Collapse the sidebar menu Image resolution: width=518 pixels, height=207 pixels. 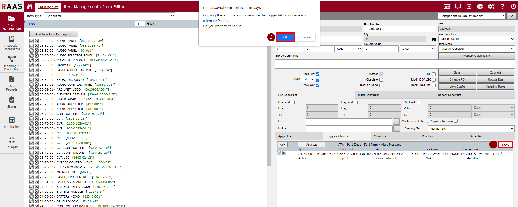click(x=12, y=143)
